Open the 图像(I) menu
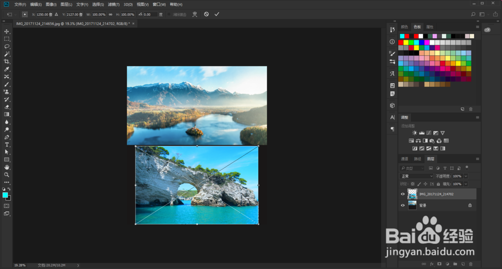Image resolution: width=502 pixels, height=269 pixels. pos(51,5)
